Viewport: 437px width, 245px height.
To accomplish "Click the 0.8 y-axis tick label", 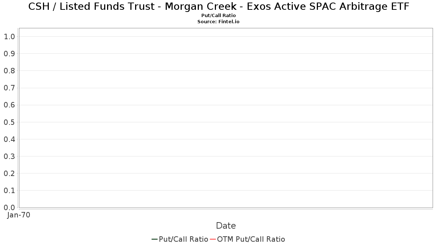I will point(9,70).
